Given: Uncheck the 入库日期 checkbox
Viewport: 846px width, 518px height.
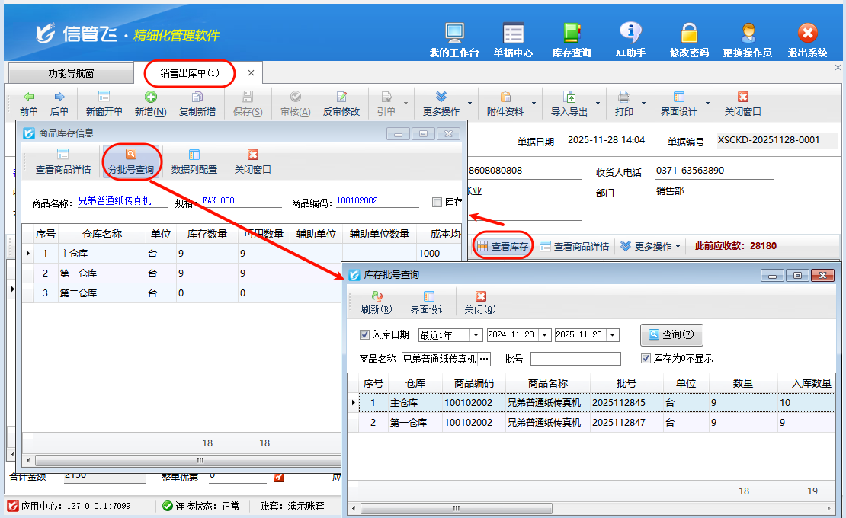Looking at the screenshot, I should point(364,334).
